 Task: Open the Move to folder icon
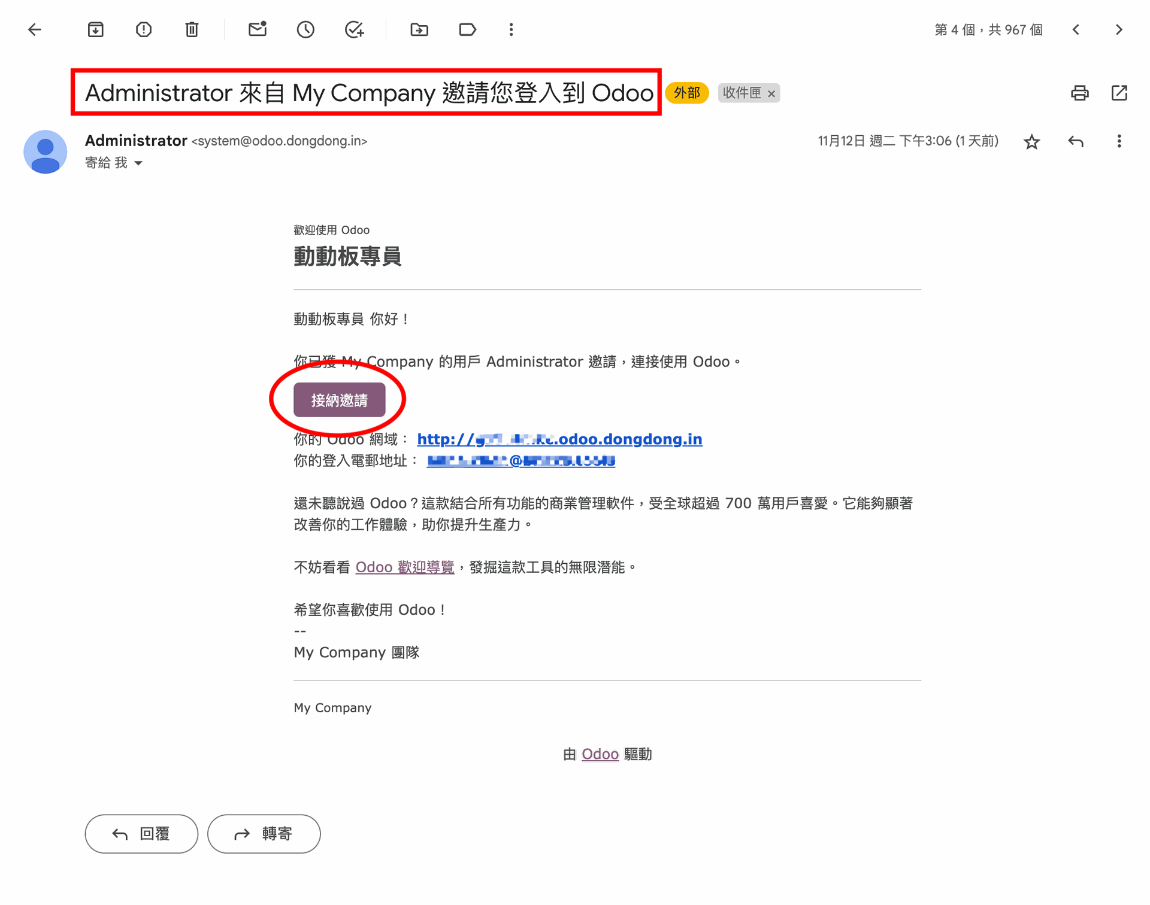pyautogui.click(x=419, y=29)
